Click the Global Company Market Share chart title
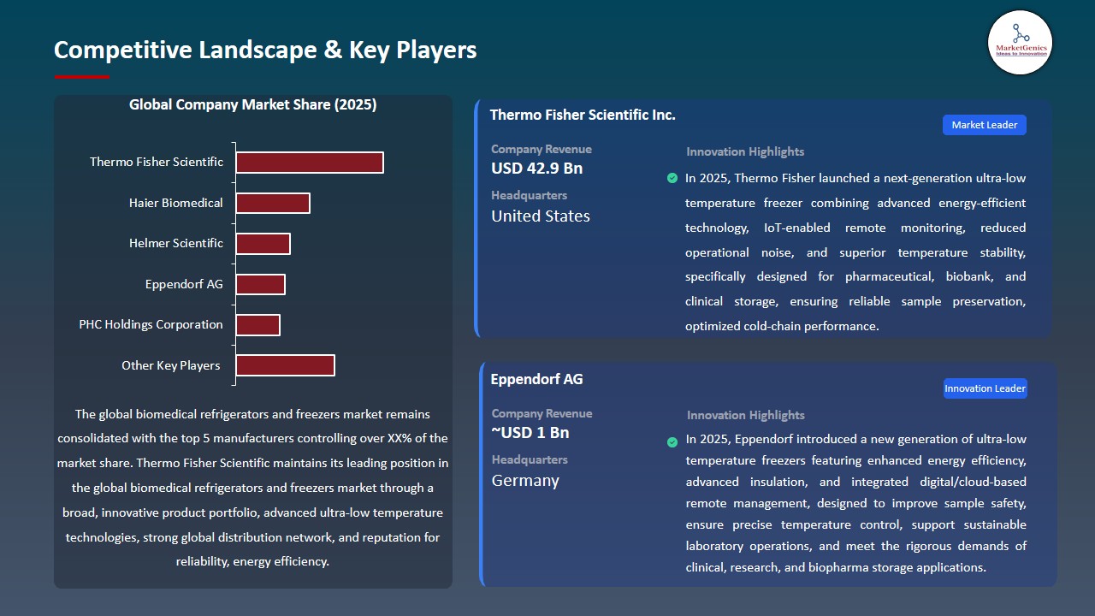Screen dimensions: 1095x616 [252, 104]
